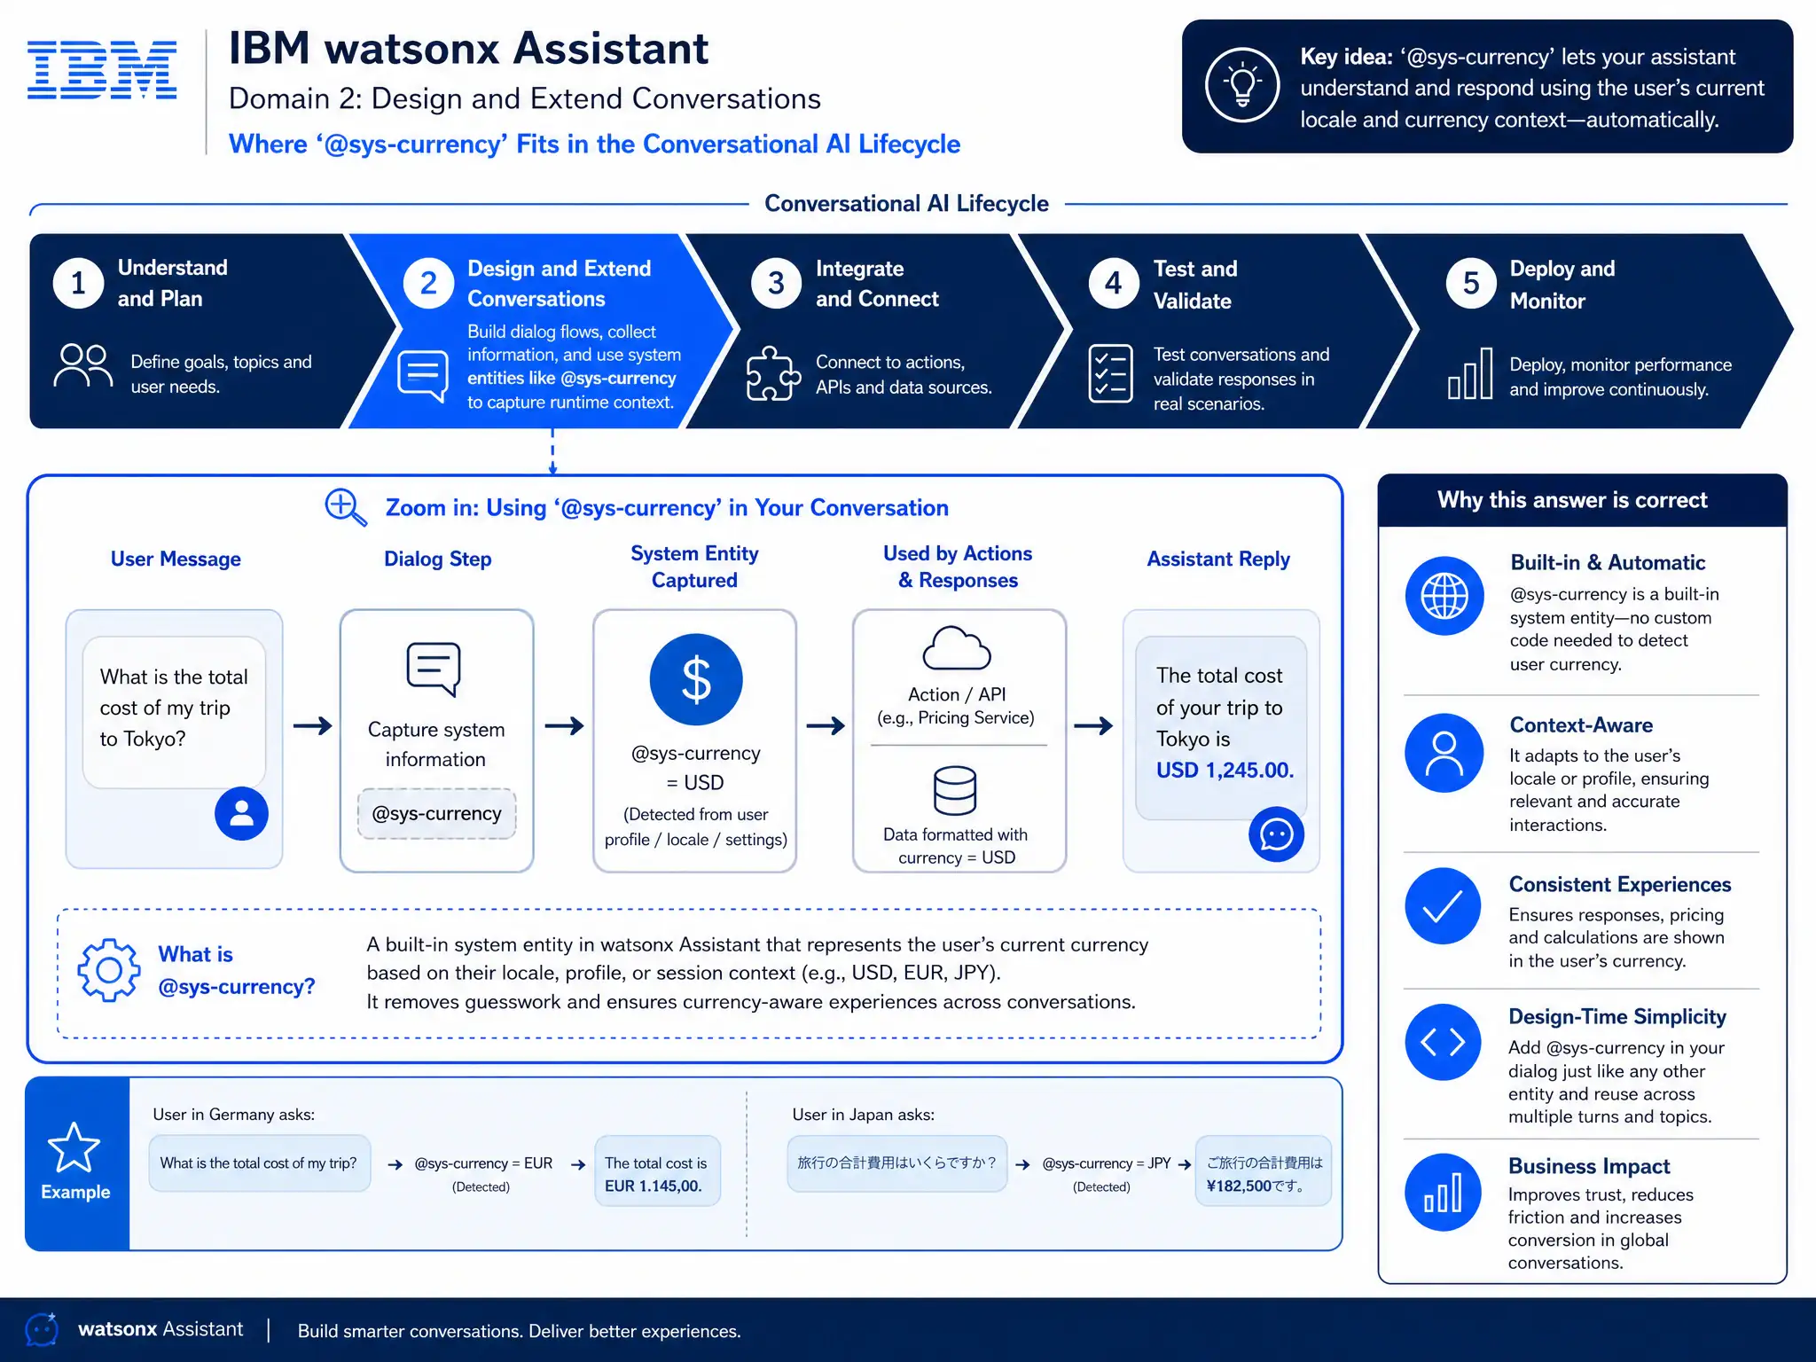
Task: Click the checklist icon in Test and Validate
Action: (x=1110, y=373)
